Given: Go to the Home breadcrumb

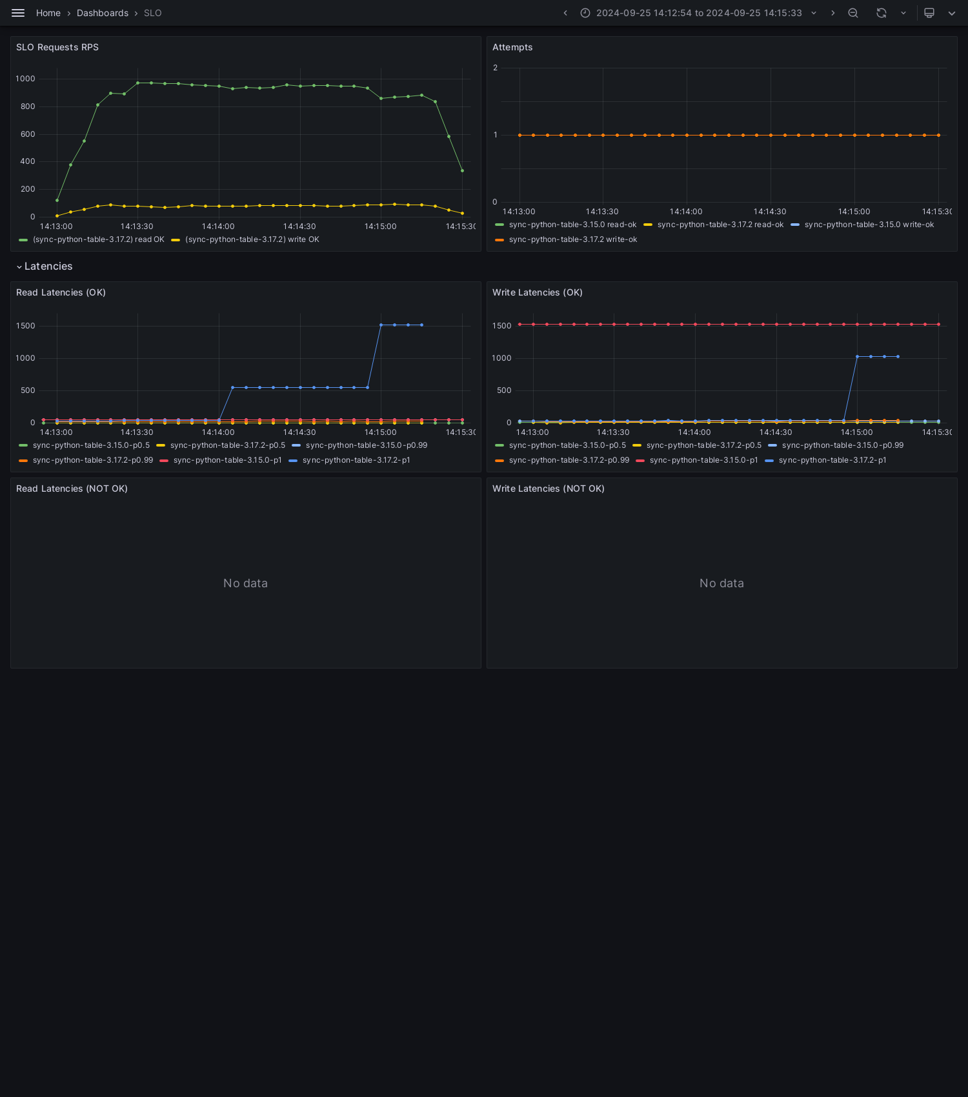Looking at the screenshot, I should coord(48,13).
